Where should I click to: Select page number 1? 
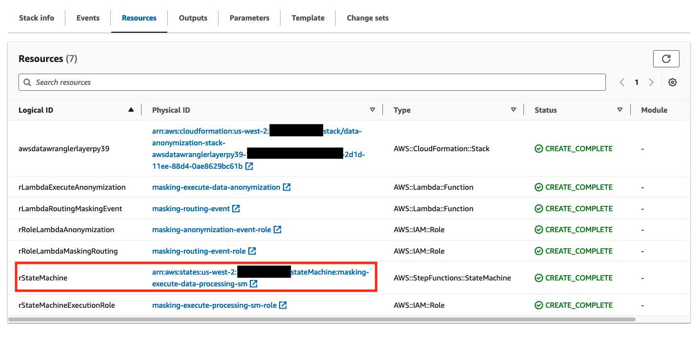point(637,82)
